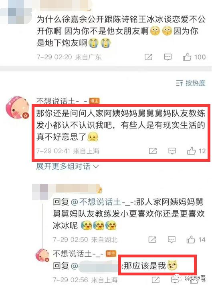
Task: Comment on the 02:50 湖北 reply
Action: [x=172, y=239]
